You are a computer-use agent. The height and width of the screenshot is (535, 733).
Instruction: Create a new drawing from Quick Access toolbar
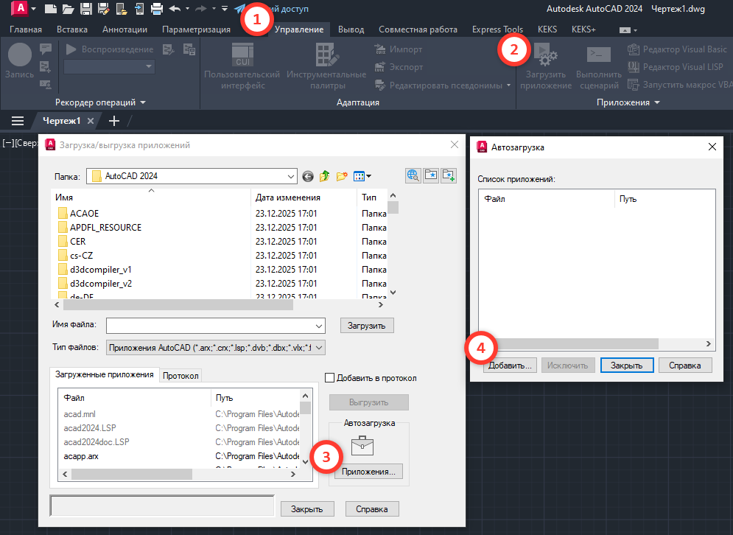[51, 8]
